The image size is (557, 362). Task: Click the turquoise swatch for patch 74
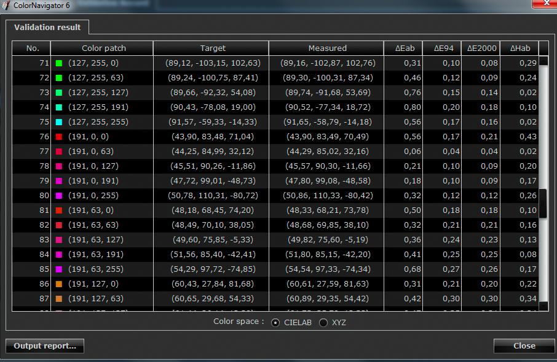[59, 107]
